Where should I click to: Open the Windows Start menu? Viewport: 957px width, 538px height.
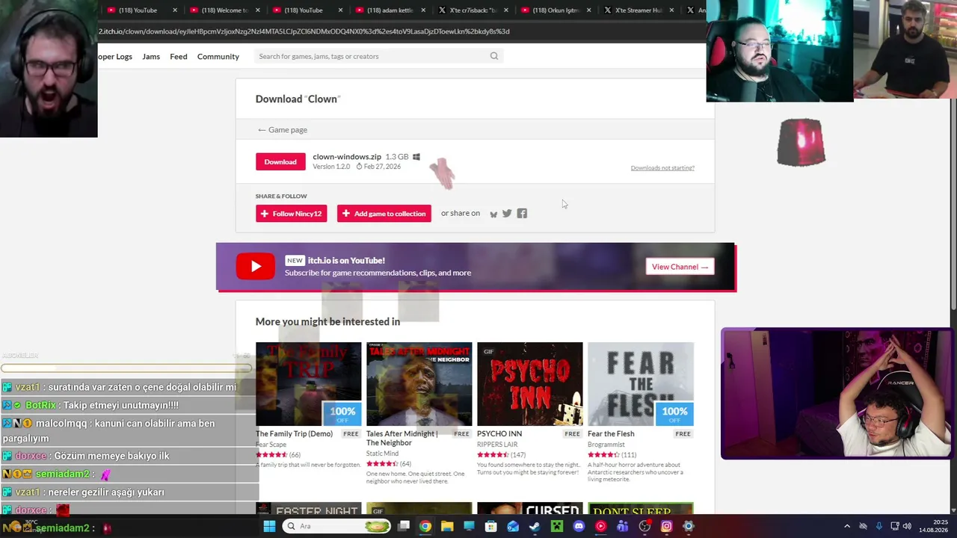pos(269,526)
